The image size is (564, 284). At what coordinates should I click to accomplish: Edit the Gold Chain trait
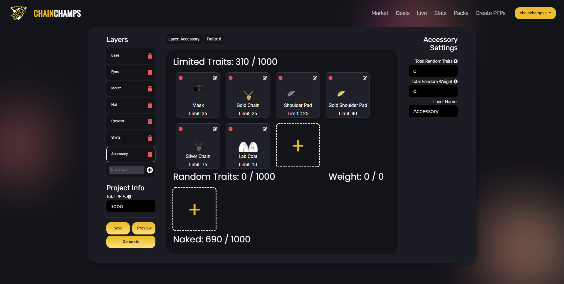[265, 78]
